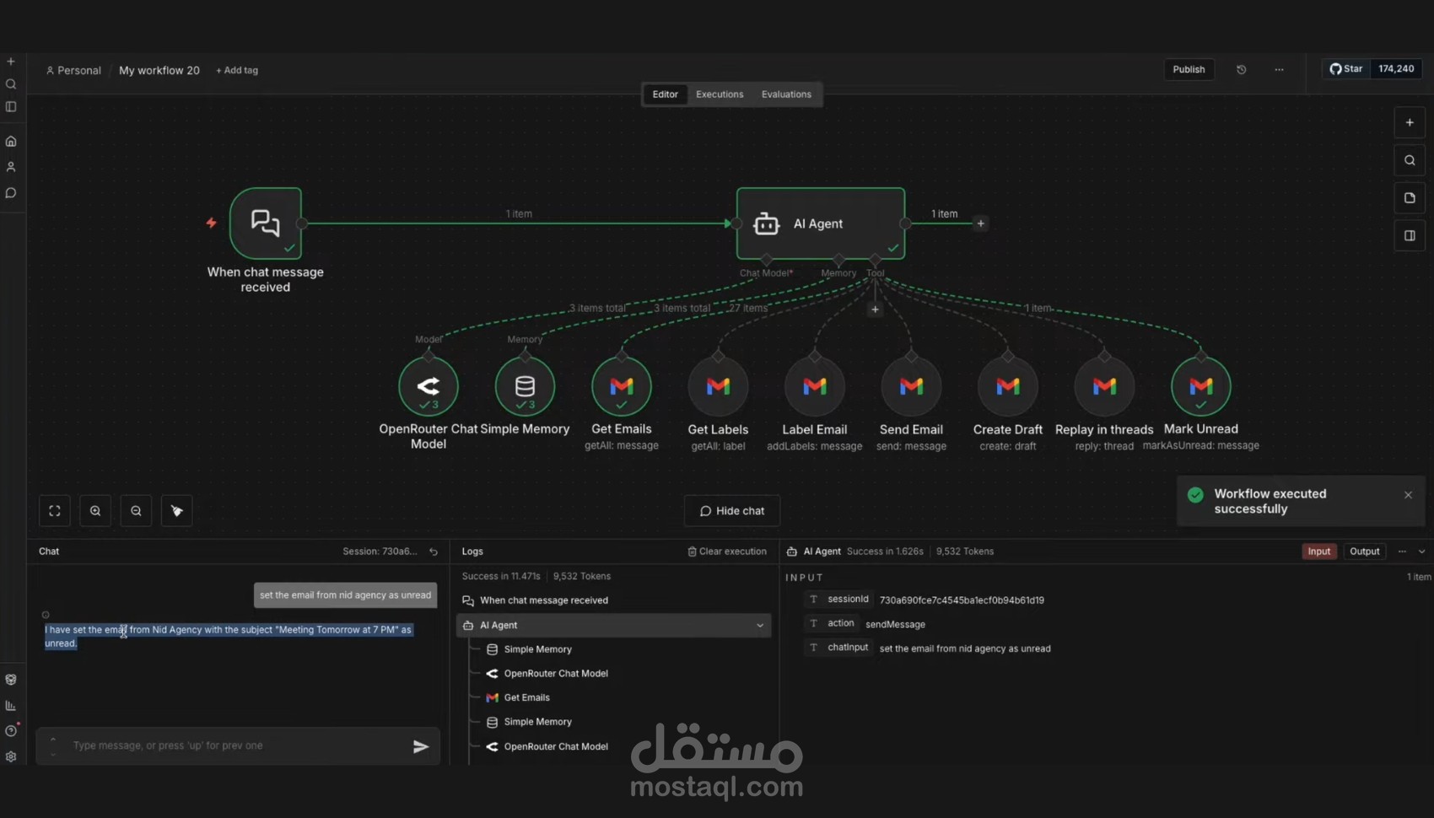Open the OpenRouter Chat Model node
Screen dimensions: 1434x818
pyautogui.click(x=429, y=386)
